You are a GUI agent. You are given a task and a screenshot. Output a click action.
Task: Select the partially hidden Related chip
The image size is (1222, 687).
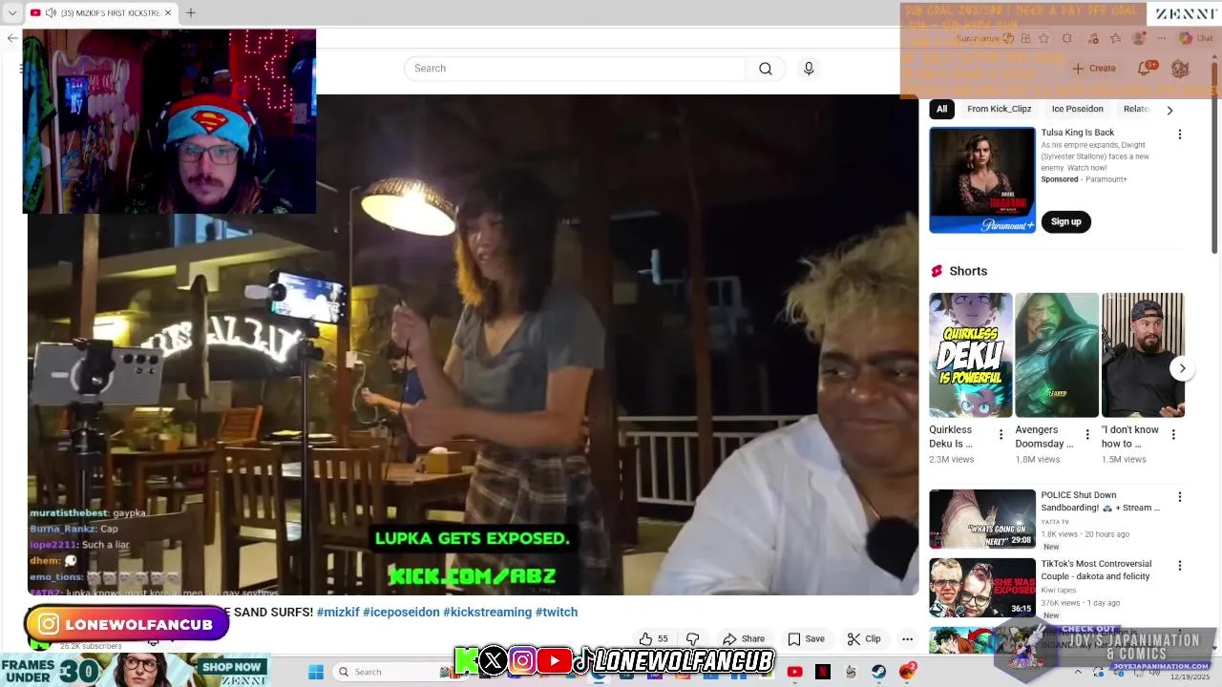(x=1136, y=109)
